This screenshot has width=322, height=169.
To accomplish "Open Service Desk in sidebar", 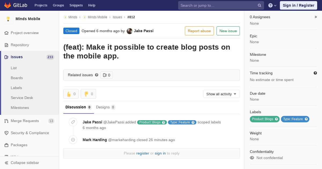I will click(x=22, y=98).
